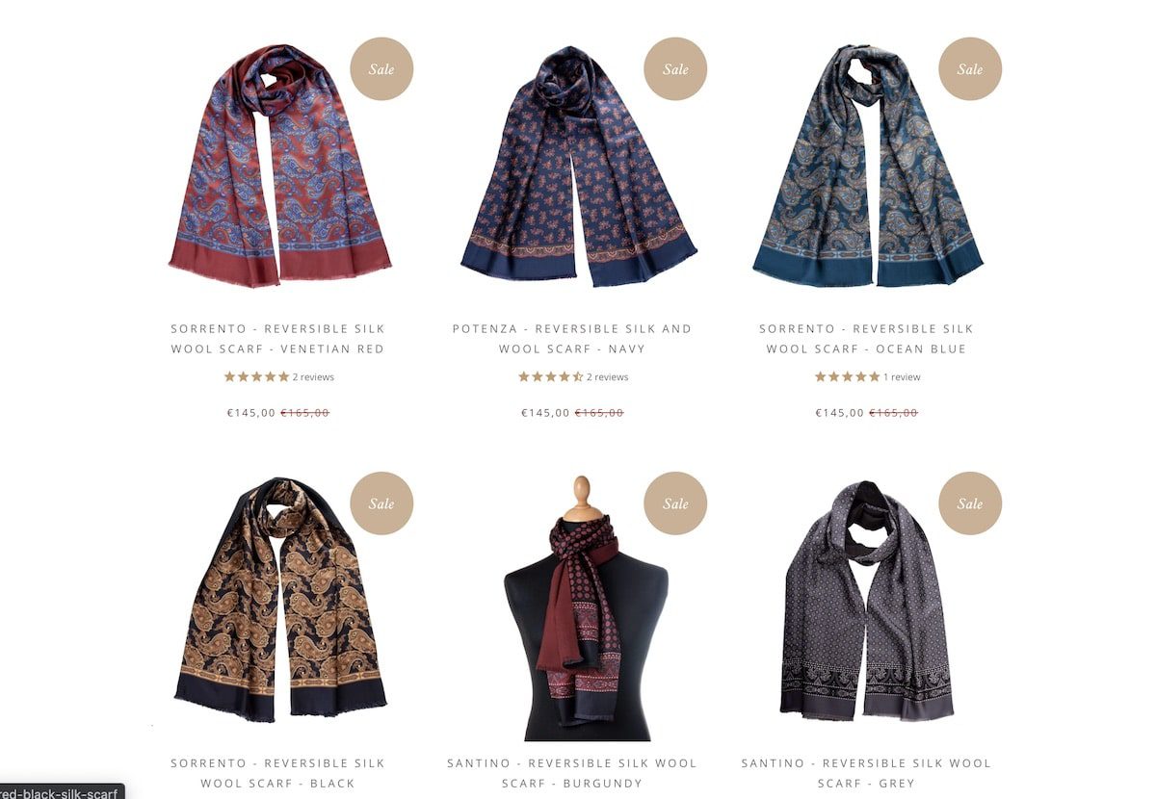Open Sorrento Ocean Blue product title link
Image resolution: width=1156 pixels, height=799 pixels.
(866, 339)
